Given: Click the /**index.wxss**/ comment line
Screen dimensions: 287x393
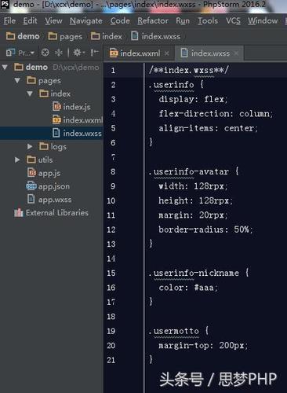Looking at the screenshot, I should coord(189,70).
